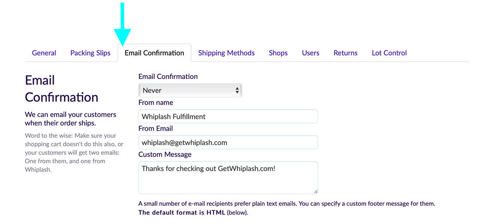Open the General tab
Screen dimensions: 500x224
44,53
